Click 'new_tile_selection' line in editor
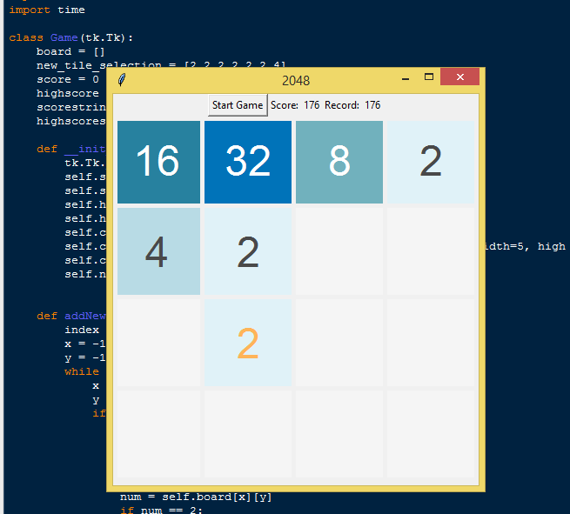This screenshot has width=570, height=514. (161, 65)
